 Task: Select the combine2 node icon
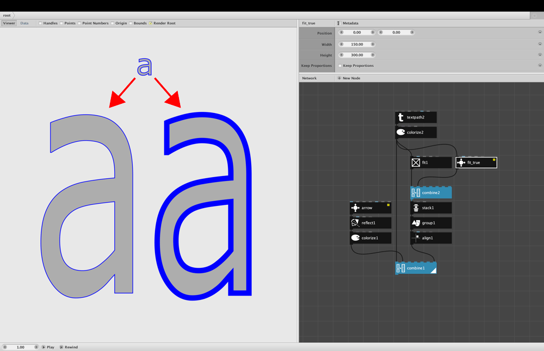(416, 193)
